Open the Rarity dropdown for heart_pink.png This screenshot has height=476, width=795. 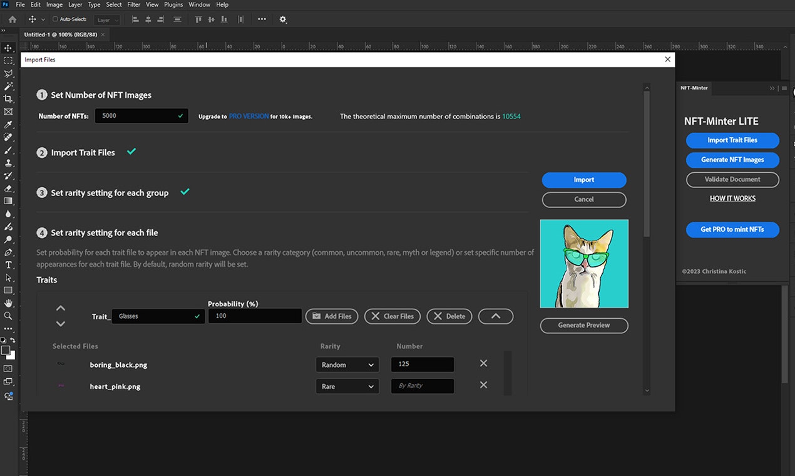click(x=347, y=386)
